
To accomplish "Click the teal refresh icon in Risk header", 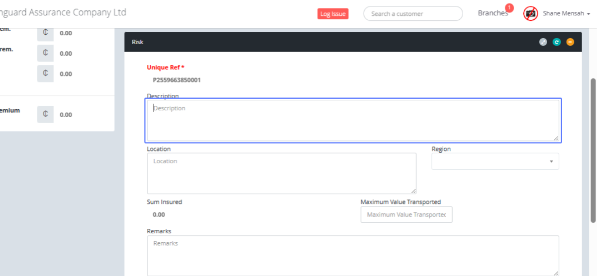I will click(x=557, y=42).
